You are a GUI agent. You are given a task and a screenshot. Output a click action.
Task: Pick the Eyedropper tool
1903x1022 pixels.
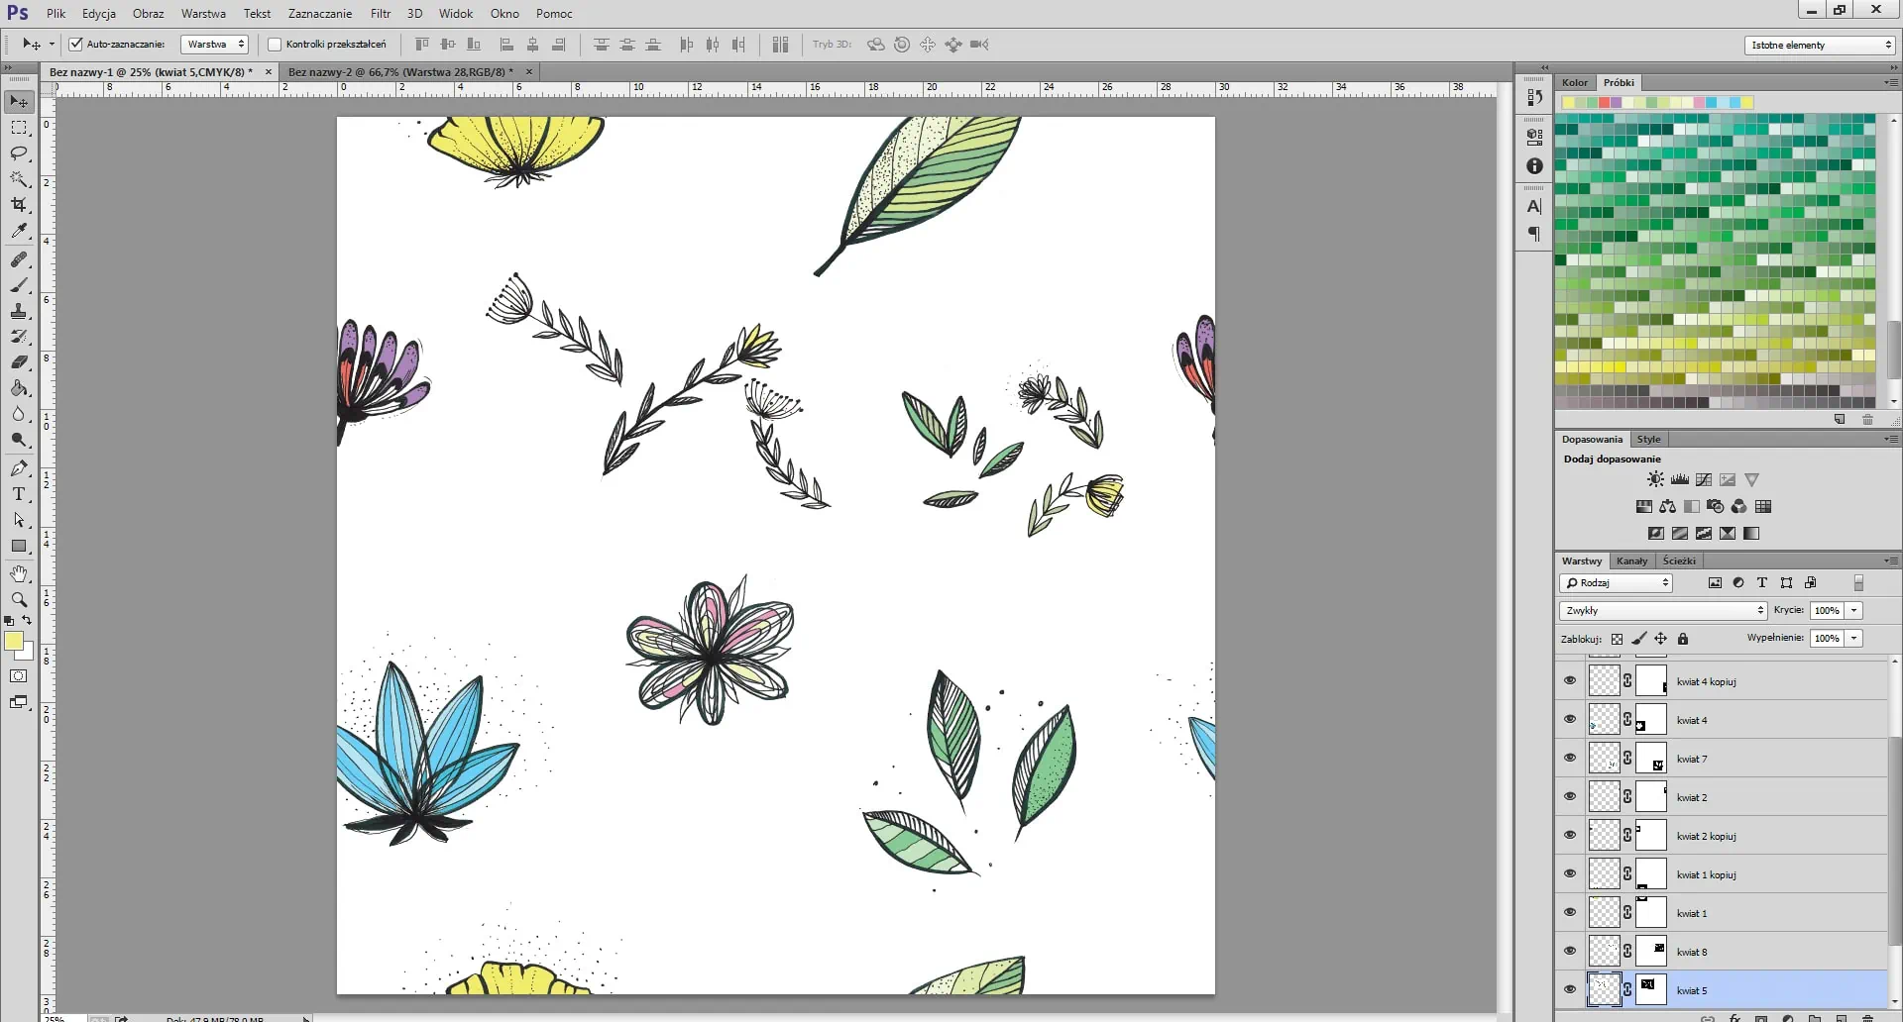(x=19, y=231)
